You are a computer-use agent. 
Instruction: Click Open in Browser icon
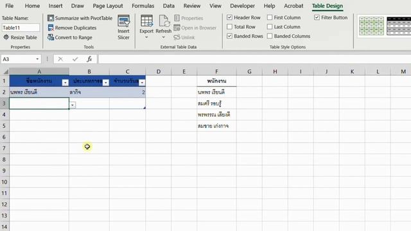coord(177,28)
